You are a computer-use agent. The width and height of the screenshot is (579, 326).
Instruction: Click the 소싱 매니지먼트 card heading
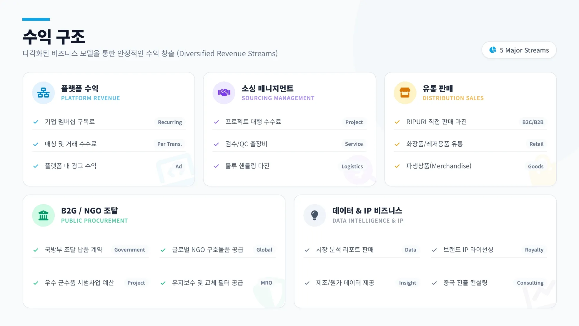pyautogui.click(x=267, y=88)
